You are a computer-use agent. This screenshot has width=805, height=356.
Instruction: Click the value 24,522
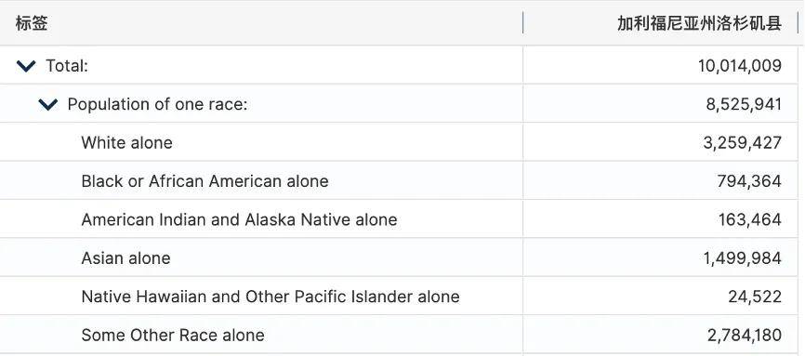coord(755,297)
